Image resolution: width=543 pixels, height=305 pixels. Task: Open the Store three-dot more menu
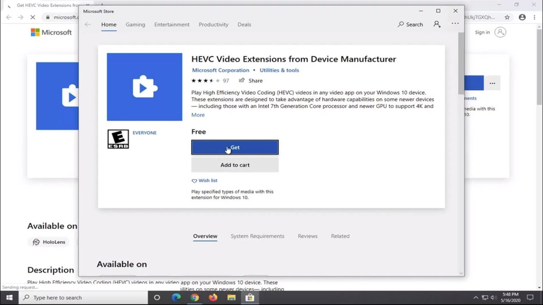[x=455, y=24]
